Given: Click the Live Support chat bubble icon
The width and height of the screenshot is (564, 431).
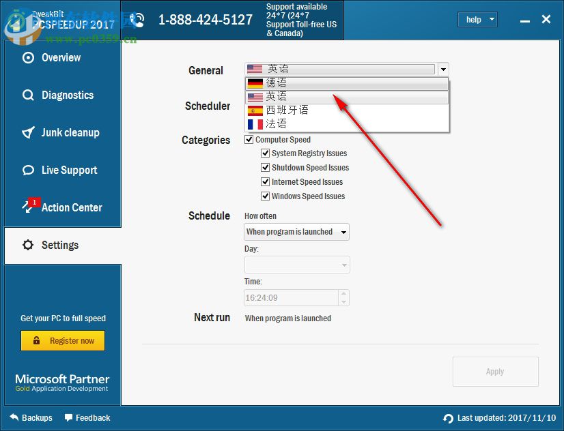Looking at the screenshot, I should tap(28, 170).
